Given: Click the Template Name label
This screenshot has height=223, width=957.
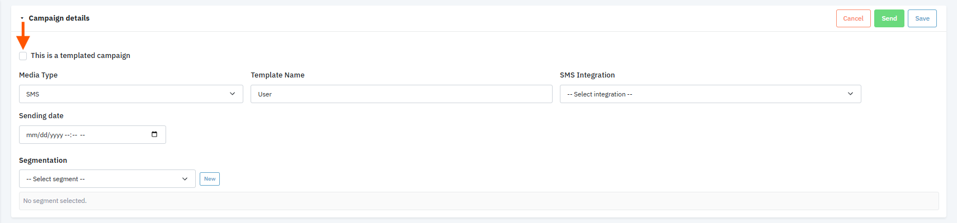Looking at the screenshot, I should 277,75.
